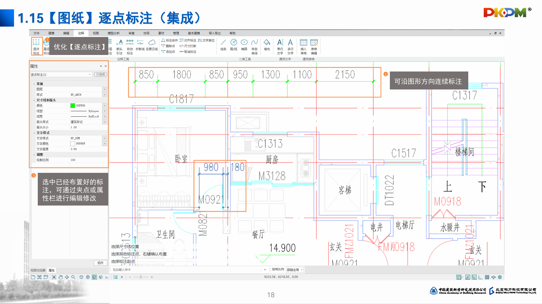
Task: Toggle the grid display icon in status bar
Action: (487, 277)
